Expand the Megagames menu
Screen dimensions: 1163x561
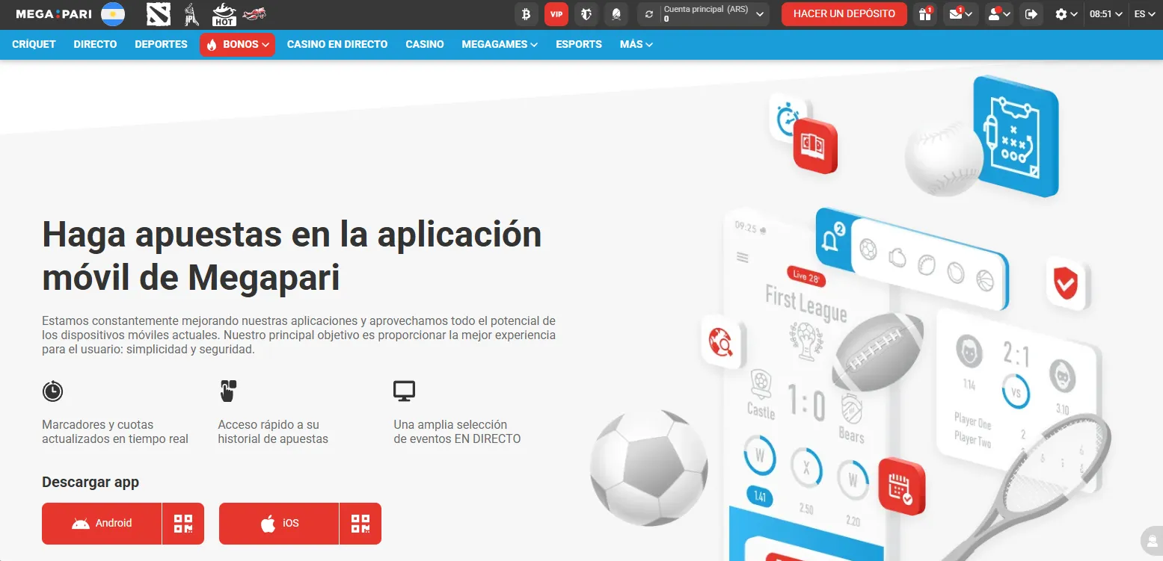coord(500,45)
